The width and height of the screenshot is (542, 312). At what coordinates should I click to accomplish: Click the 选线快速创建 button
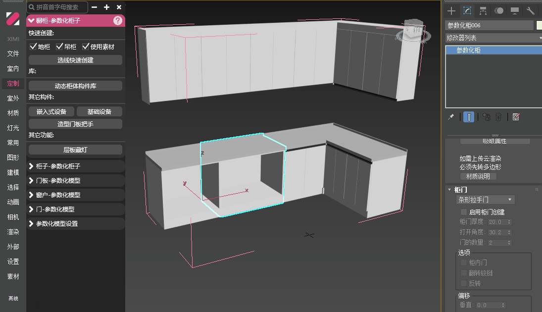(x=75, y=60)
